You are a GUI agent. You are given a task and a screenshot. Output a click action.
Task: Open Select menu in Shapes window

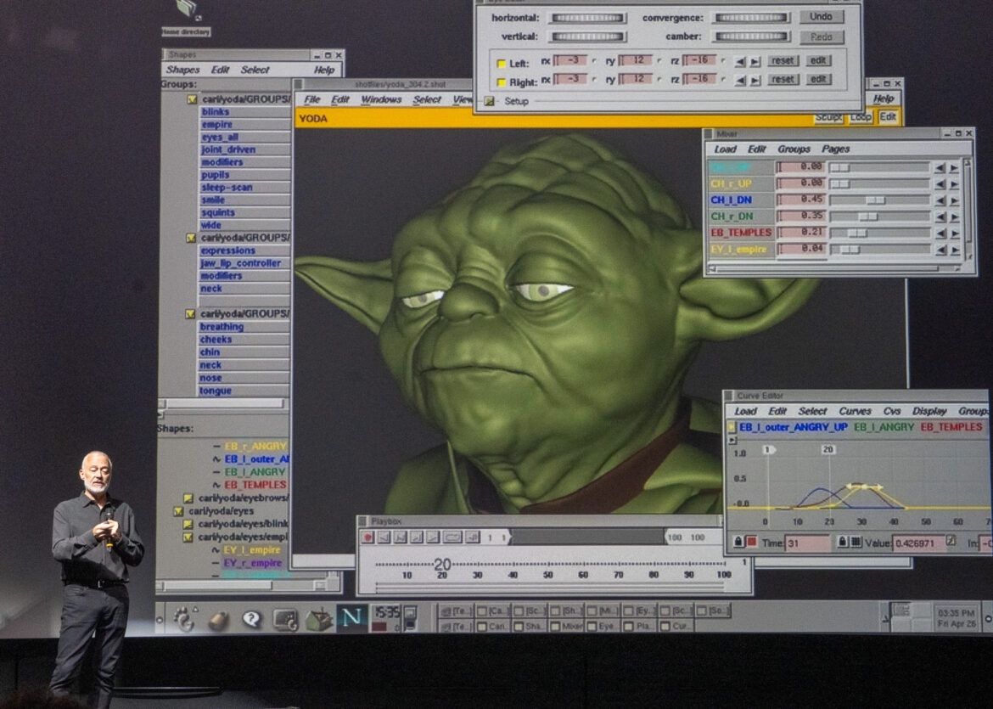pyautogui.click(x=255, y=70)
